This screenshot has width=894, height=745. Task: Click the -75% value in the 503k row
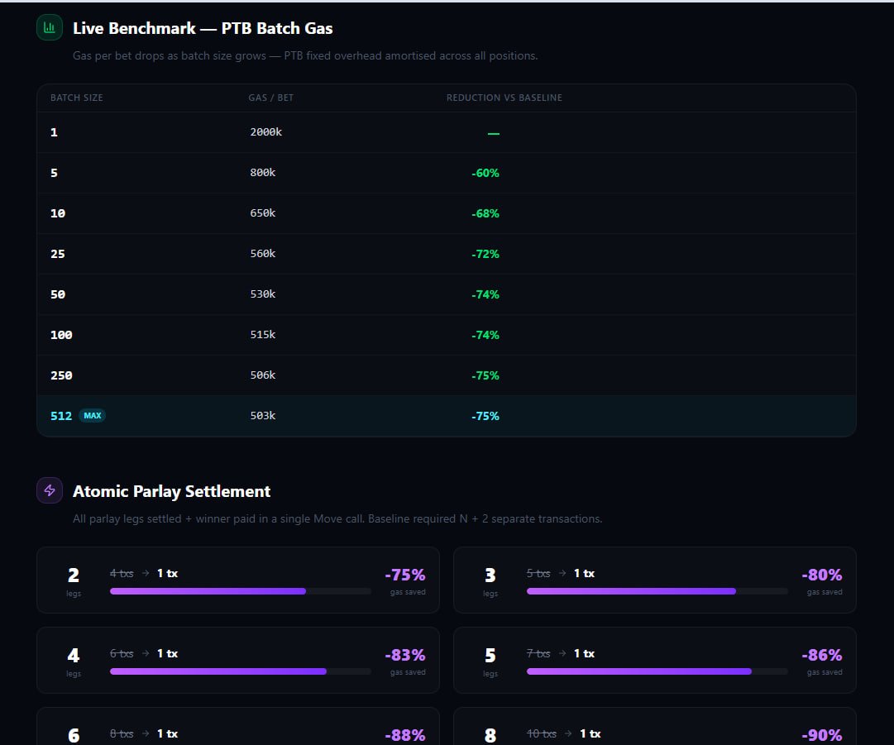485,416
